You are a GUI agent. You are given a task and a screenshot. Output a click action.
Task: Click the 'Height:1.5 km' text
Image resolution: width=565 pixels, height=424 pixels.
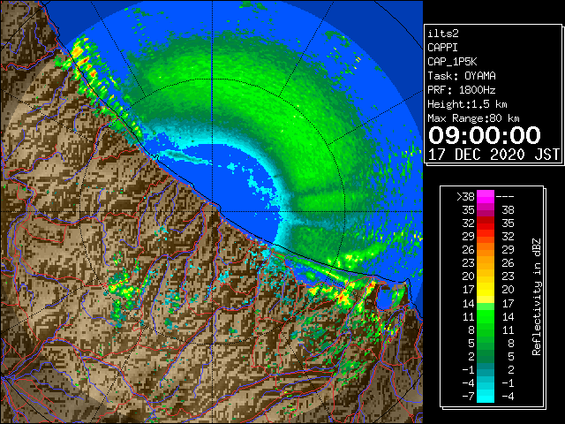pos(467,104)
